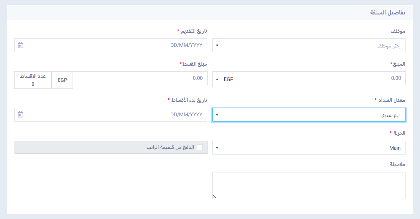Viewport: 420px width, 219px height.
Task: Click the textarea resize handle in ملاحظة
Action: pos(214,197)
